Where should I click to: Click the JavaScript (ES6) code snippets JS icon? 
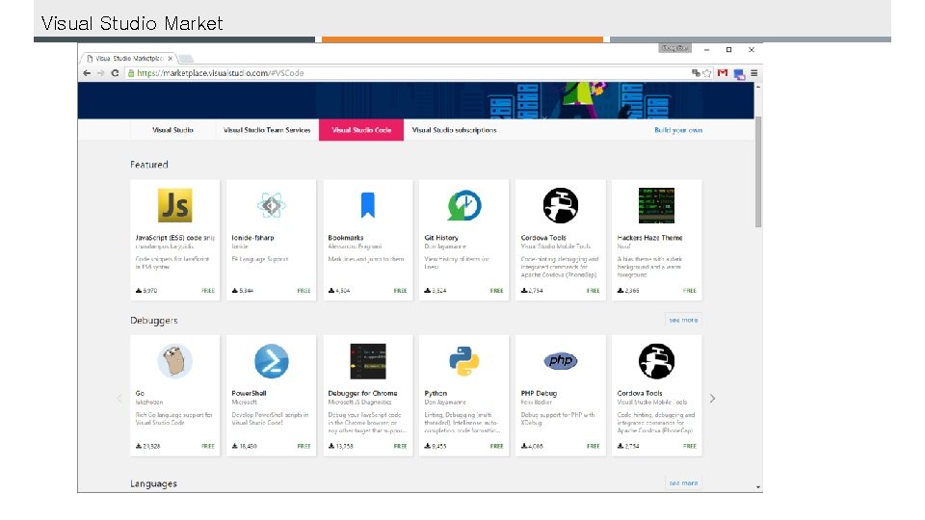click(x=174, y=205)
